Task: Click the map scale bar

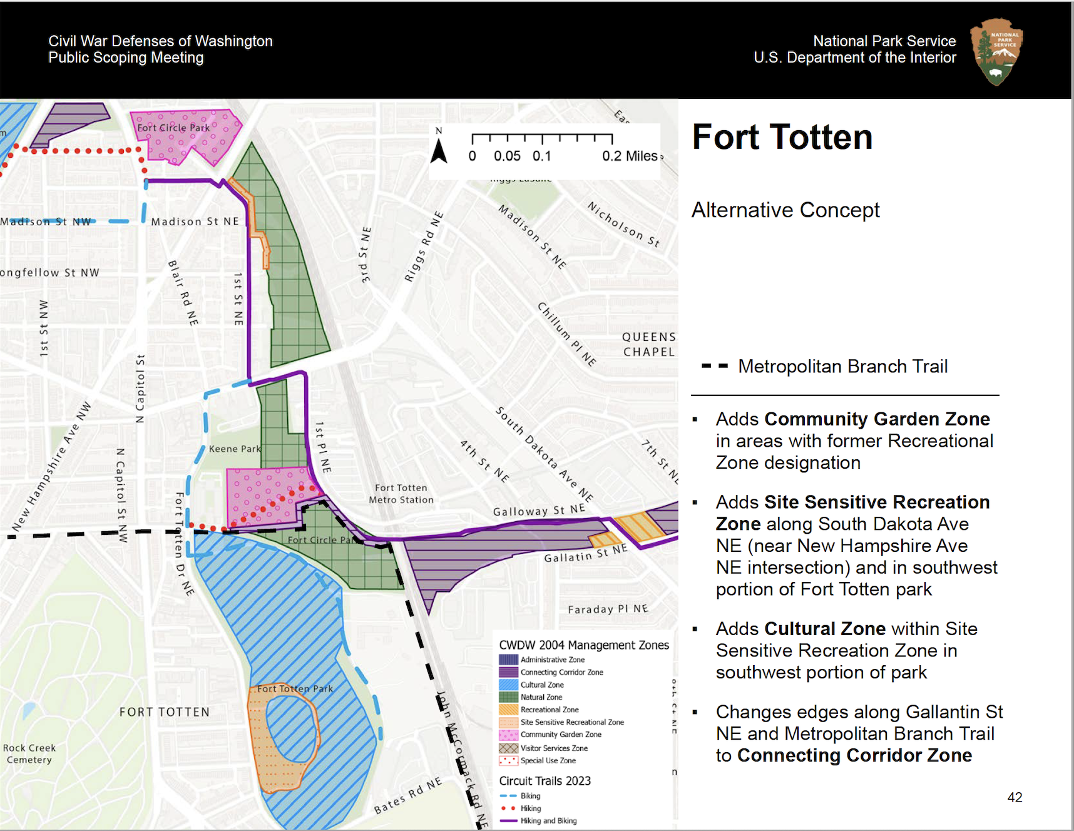Action: [x=542, y=139]
